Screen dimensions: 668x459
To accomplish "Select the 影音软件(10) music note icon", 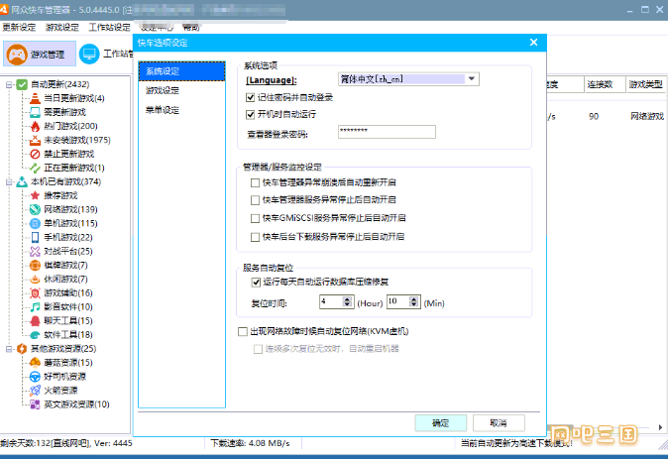I will 35,307.
